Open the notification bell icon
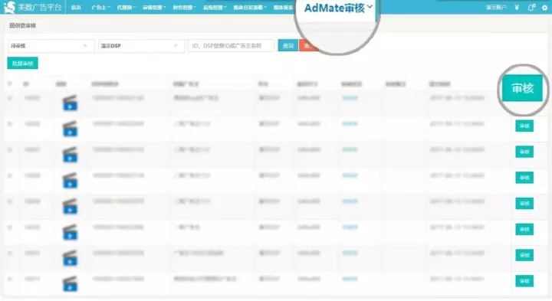Viewport: 552px width, 301px height. [x=531, y=7]
